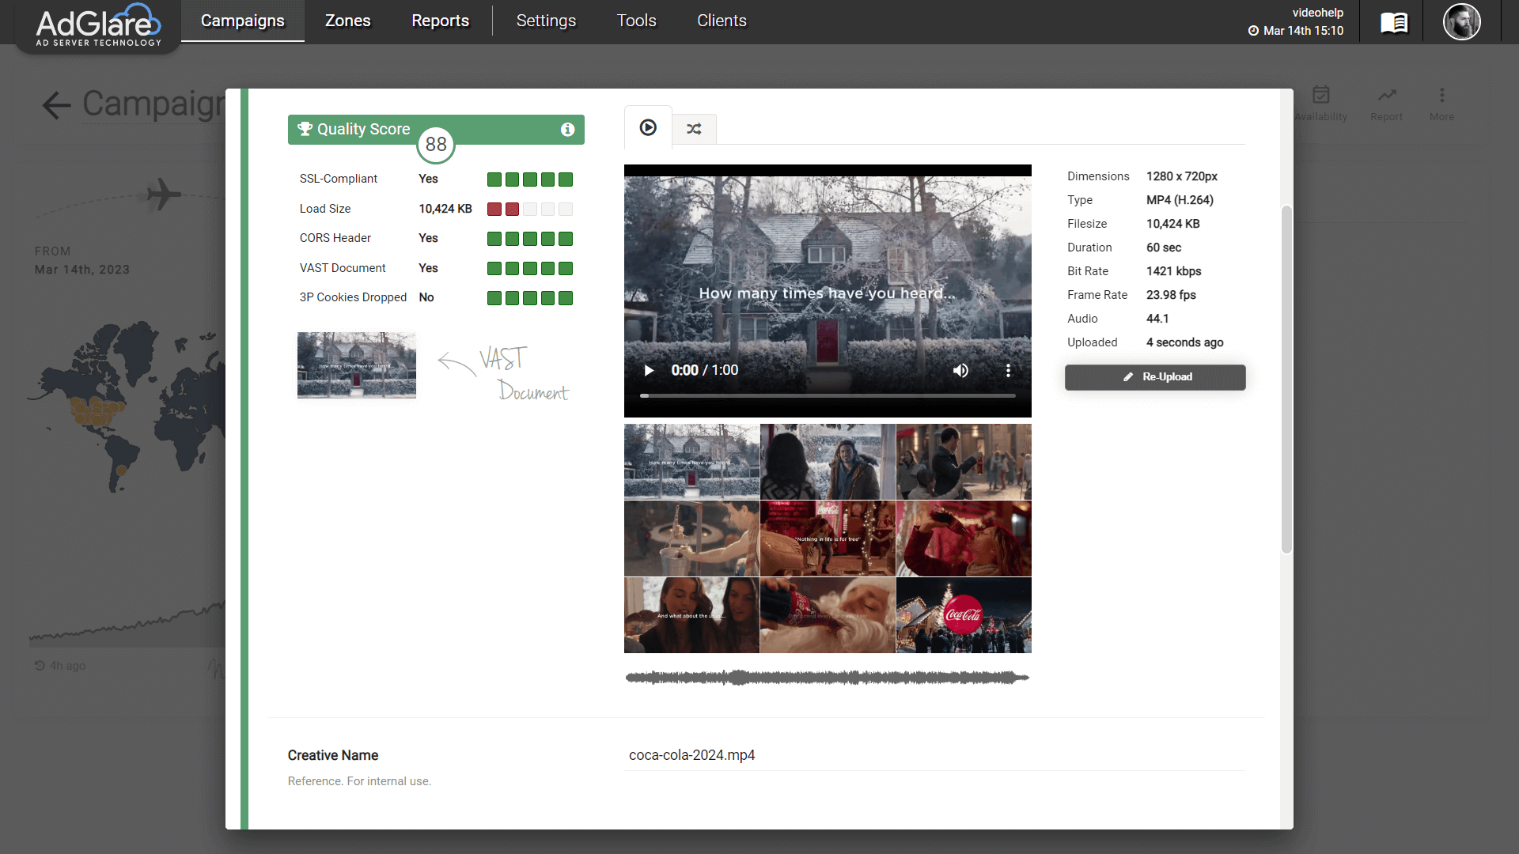The height and width of the screenshot is (854, 1519).
Task: Click the '4 seconds ago' uploaded value
Action: 1184,342
